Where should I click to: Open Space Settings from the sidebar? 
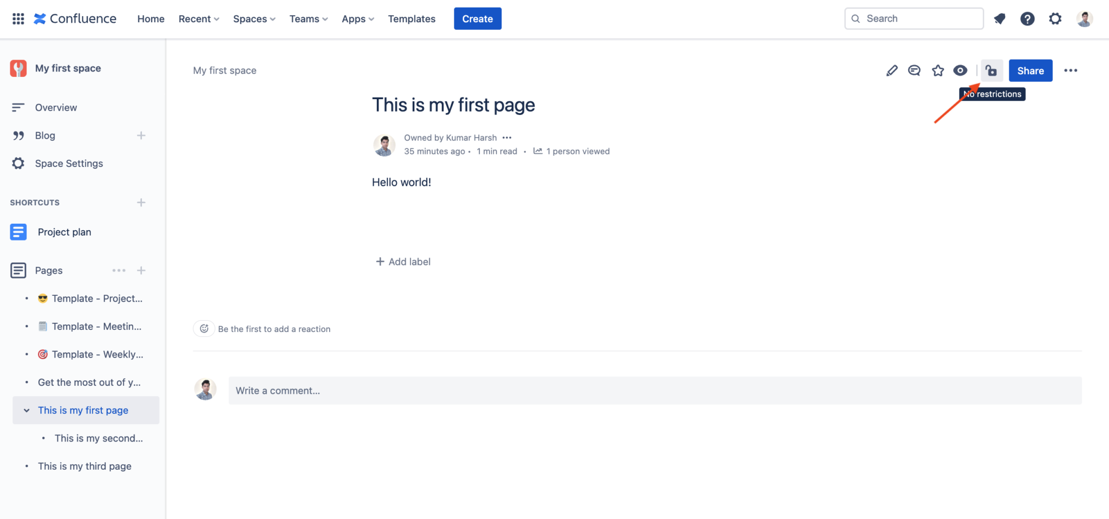pos(69,163)
